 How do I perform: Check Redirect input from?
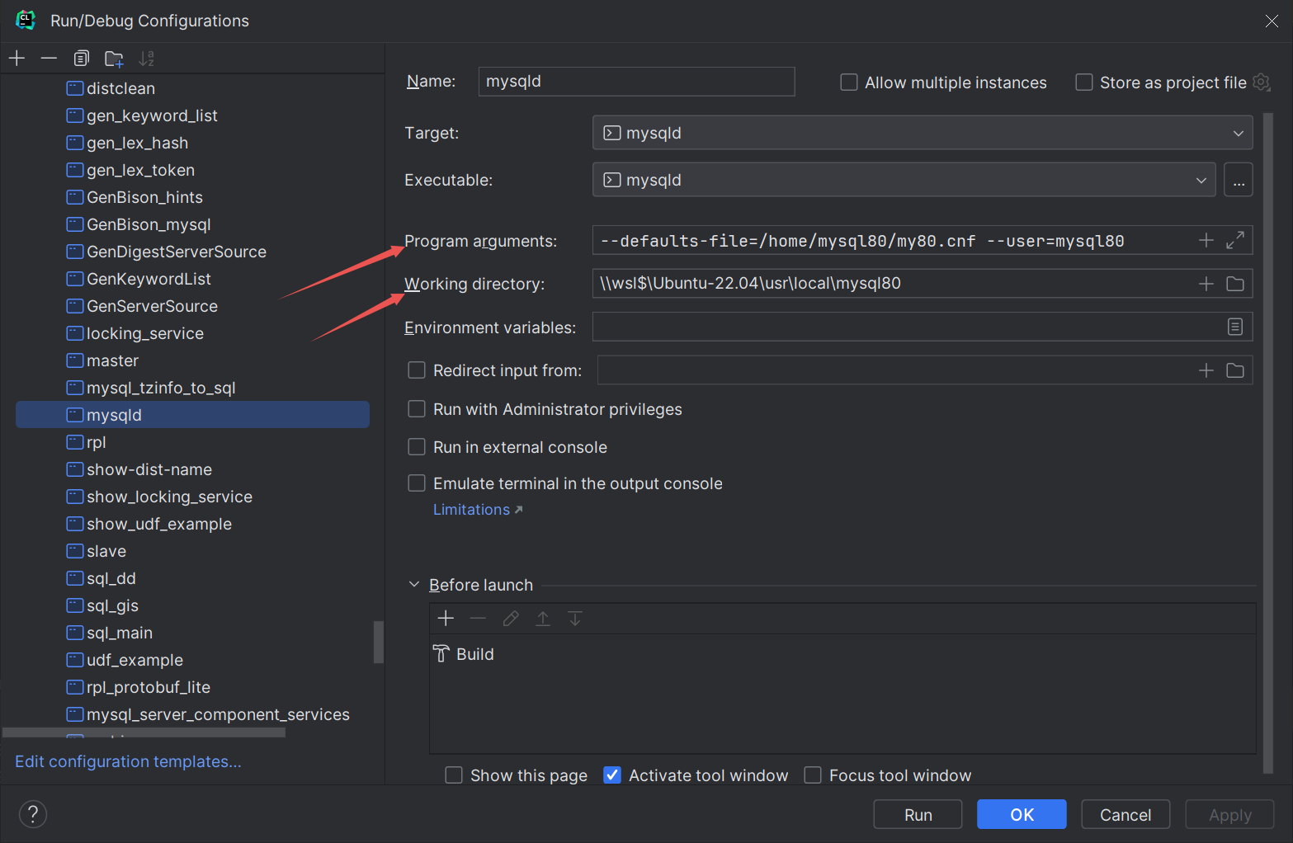(417, 370)
